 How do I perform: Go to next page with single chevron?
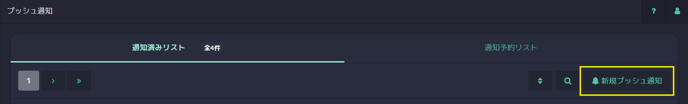[53, 81]
